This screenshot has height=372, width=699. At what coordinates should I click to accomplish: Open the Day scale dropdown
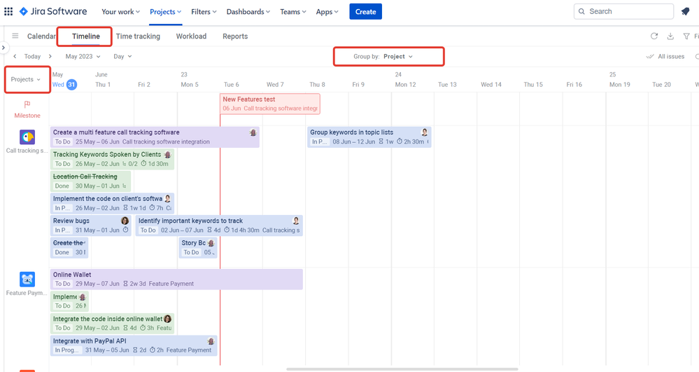(x=122, y=56)
